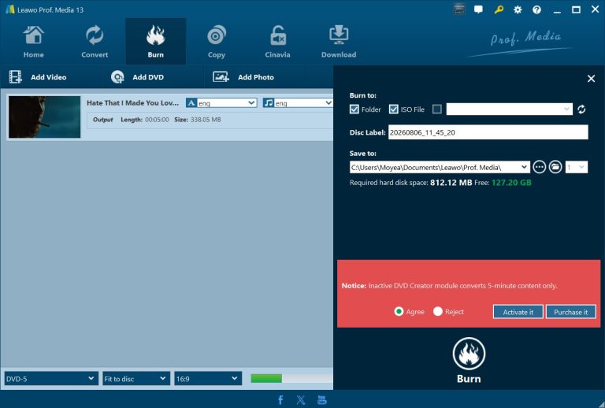Click the 812.12 MB required space text
605x408 pixels.
pyautogui.click(x=451, y=183)
